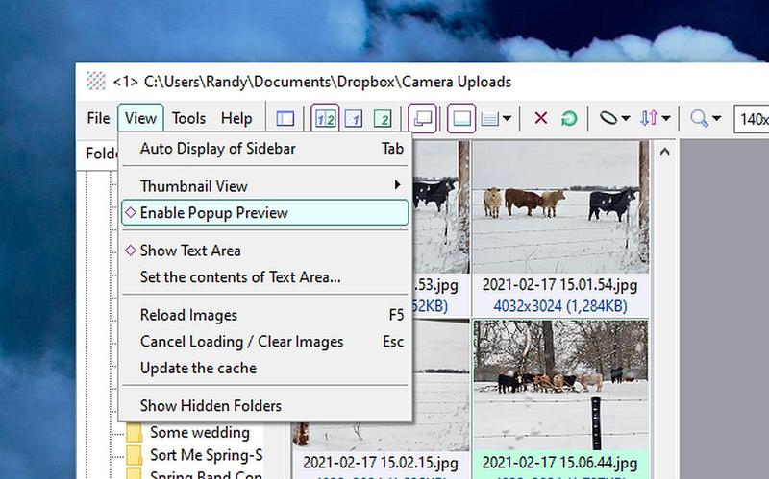Click the scrollbar up arrow
The image size is (769, 479).
tap(664, 152)
